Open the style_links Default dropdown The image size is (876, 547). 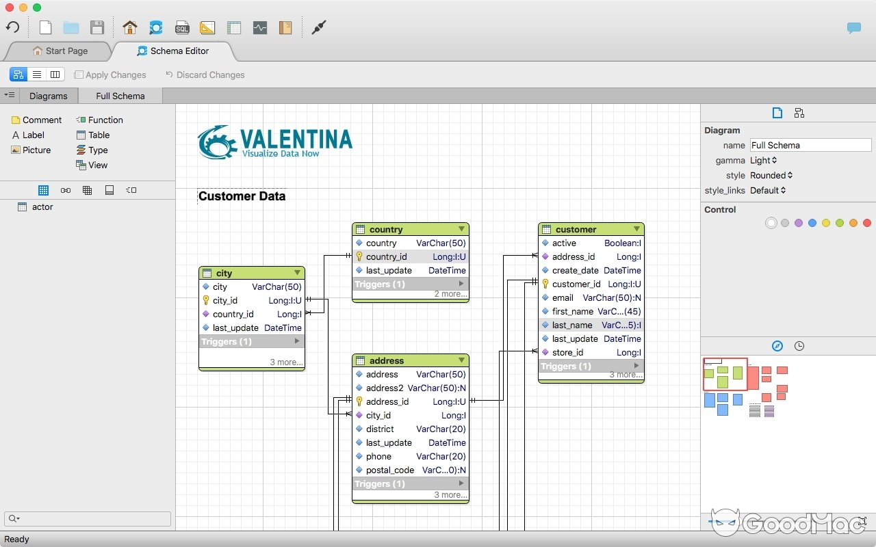click(x=768, y=190)
